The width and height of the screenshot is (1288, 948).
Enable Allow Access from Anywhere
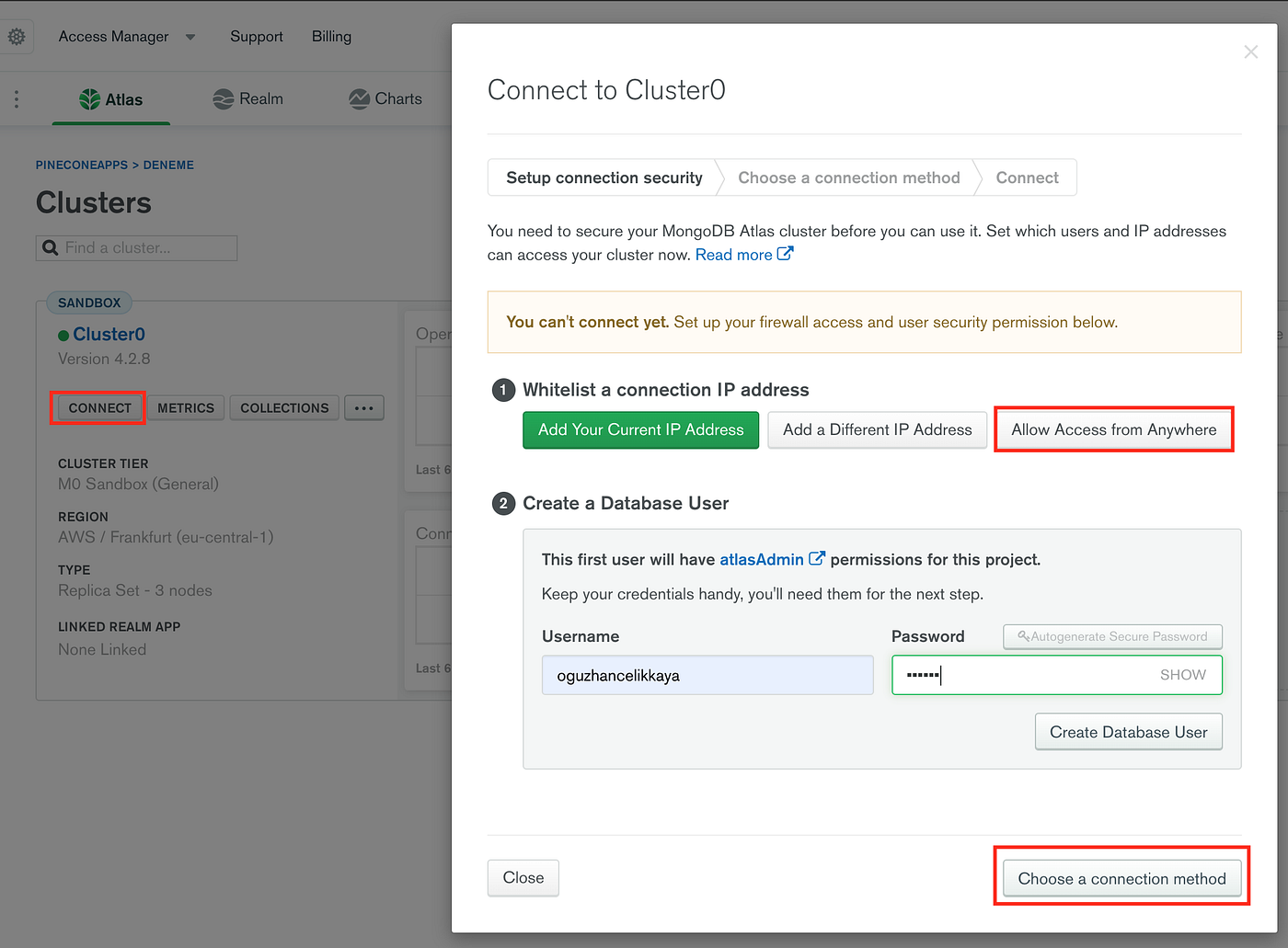[1113, 428]
